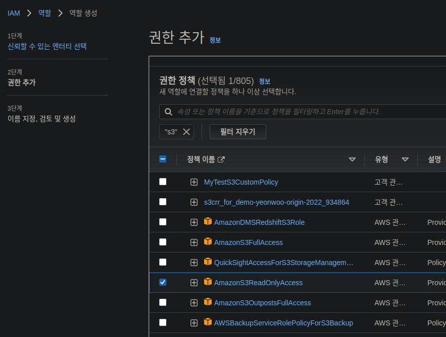Viewport: 446px width, 337px height.
Task: Click the 유형 column header label
Action: 381,159
